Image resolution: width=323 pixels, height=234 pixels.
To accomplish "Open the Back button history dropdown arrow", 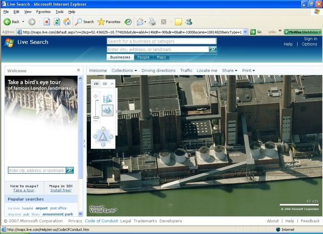I will point(23,22).
